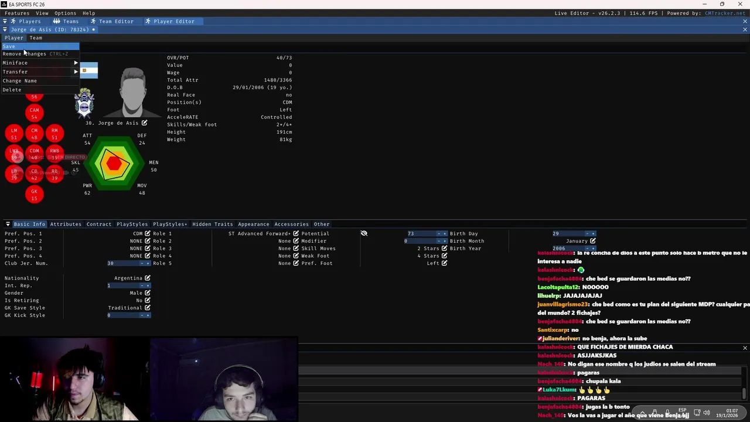This screenshot has height=422, width=750.
Task: Switch to the Team Editor tab
Action: [112, 22]
